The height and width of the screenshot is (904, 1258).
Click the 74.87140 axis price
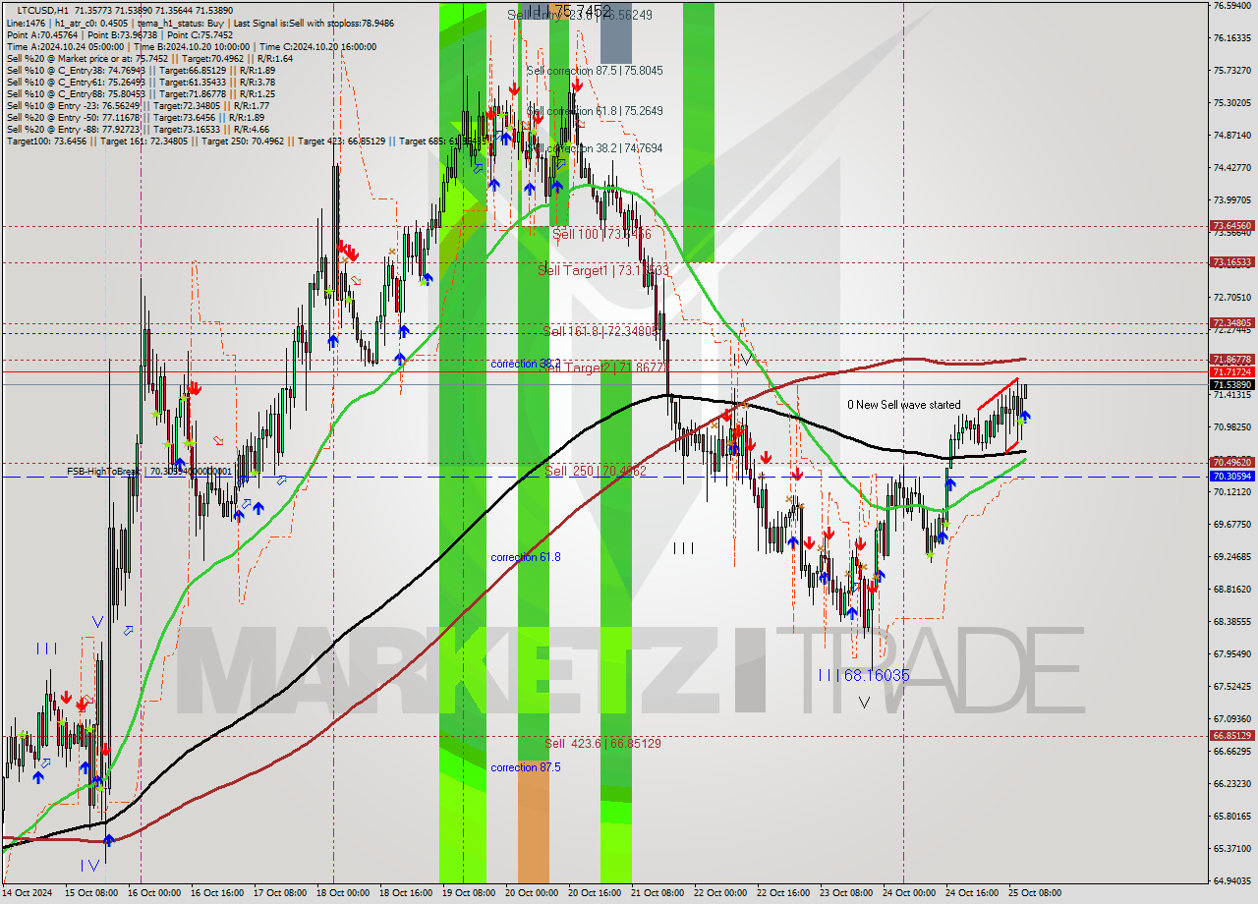tap(1232, 135)
